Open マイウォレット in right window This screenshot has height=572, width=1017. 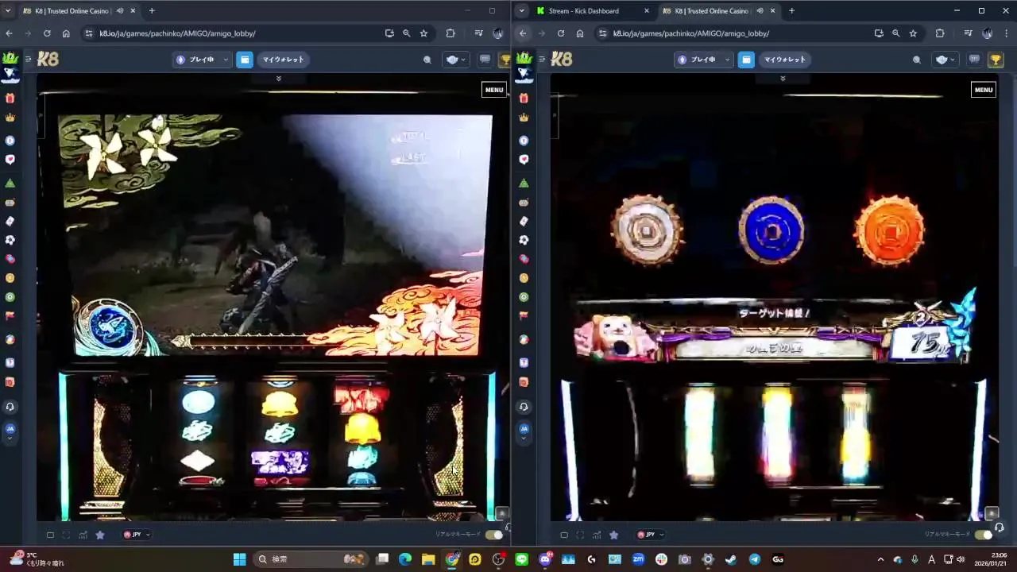(784, 60)
